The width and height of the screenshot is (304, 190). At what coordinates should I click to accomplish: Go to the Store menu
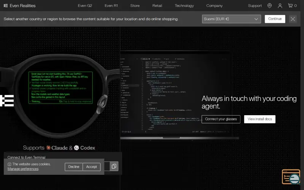coord(135,6)
